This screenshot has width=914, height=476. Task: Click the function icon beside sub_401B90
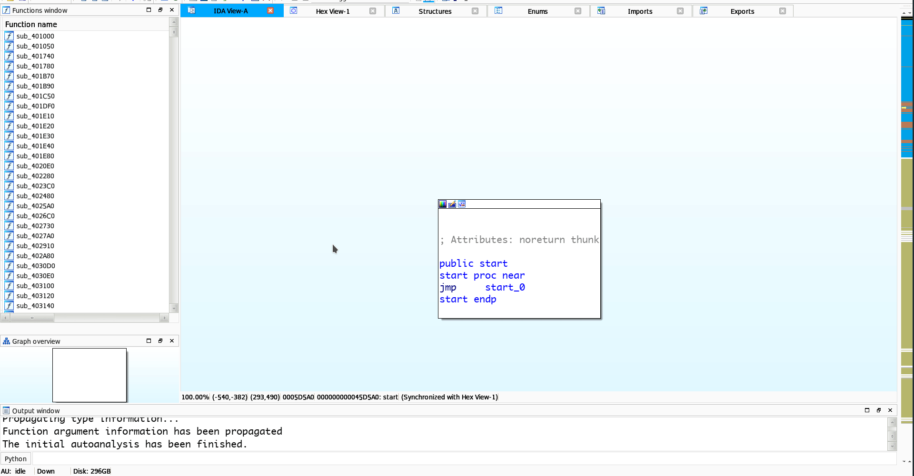(9, 86)
